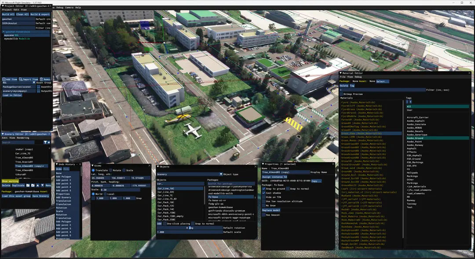Image resolution: width=475 pixels, height=259 pixels.
Task: Open the File menu in Material Editor
Action: [342, 77]
